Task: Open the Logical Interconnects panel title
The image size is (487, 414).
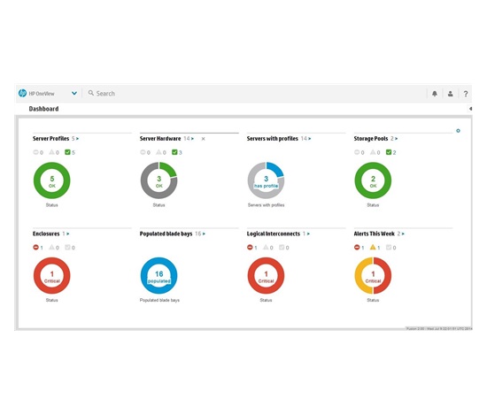Action: pyautogui.click(x=274, y=234)
